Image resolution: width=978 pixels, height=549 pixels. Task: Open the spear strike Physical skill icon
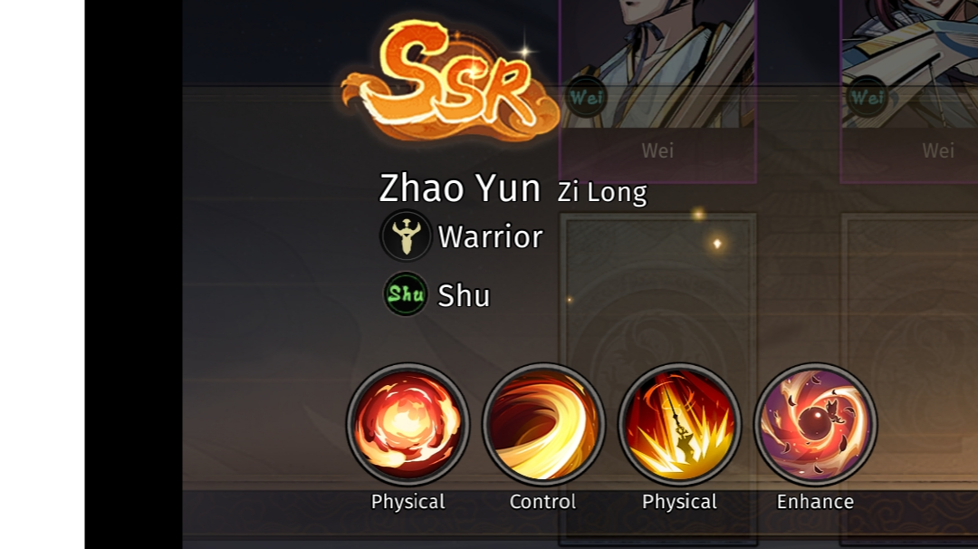[679, 425]
